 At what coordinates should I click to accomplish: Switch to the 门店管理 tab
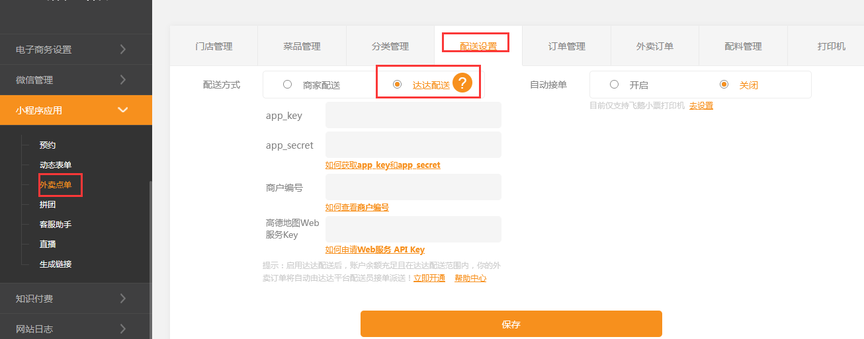[x=214, y=46]
